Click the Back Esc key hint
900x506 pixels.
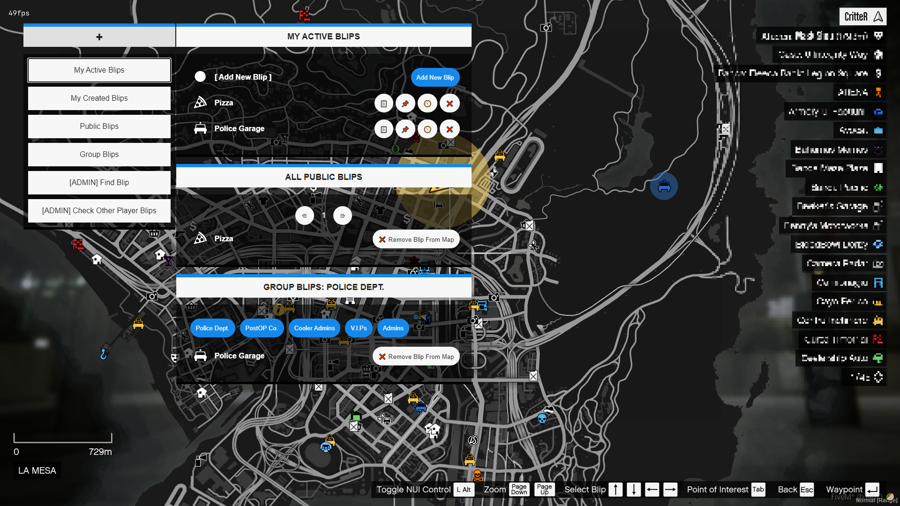pos(795,490)
